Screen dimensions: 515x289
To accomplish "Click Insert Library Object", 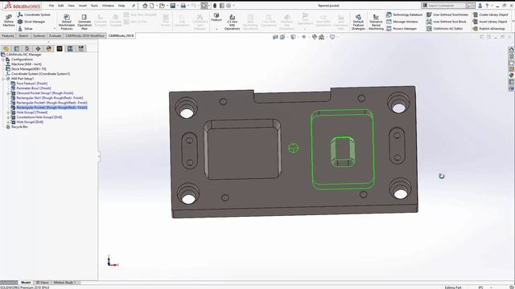I will pos(490,22).
